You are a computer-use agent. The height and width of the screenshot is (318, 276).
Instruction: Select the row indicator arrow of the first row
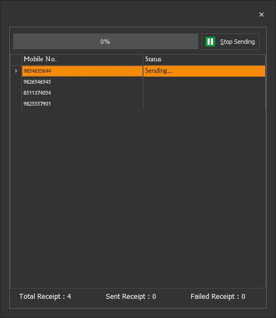coord(16,71)
